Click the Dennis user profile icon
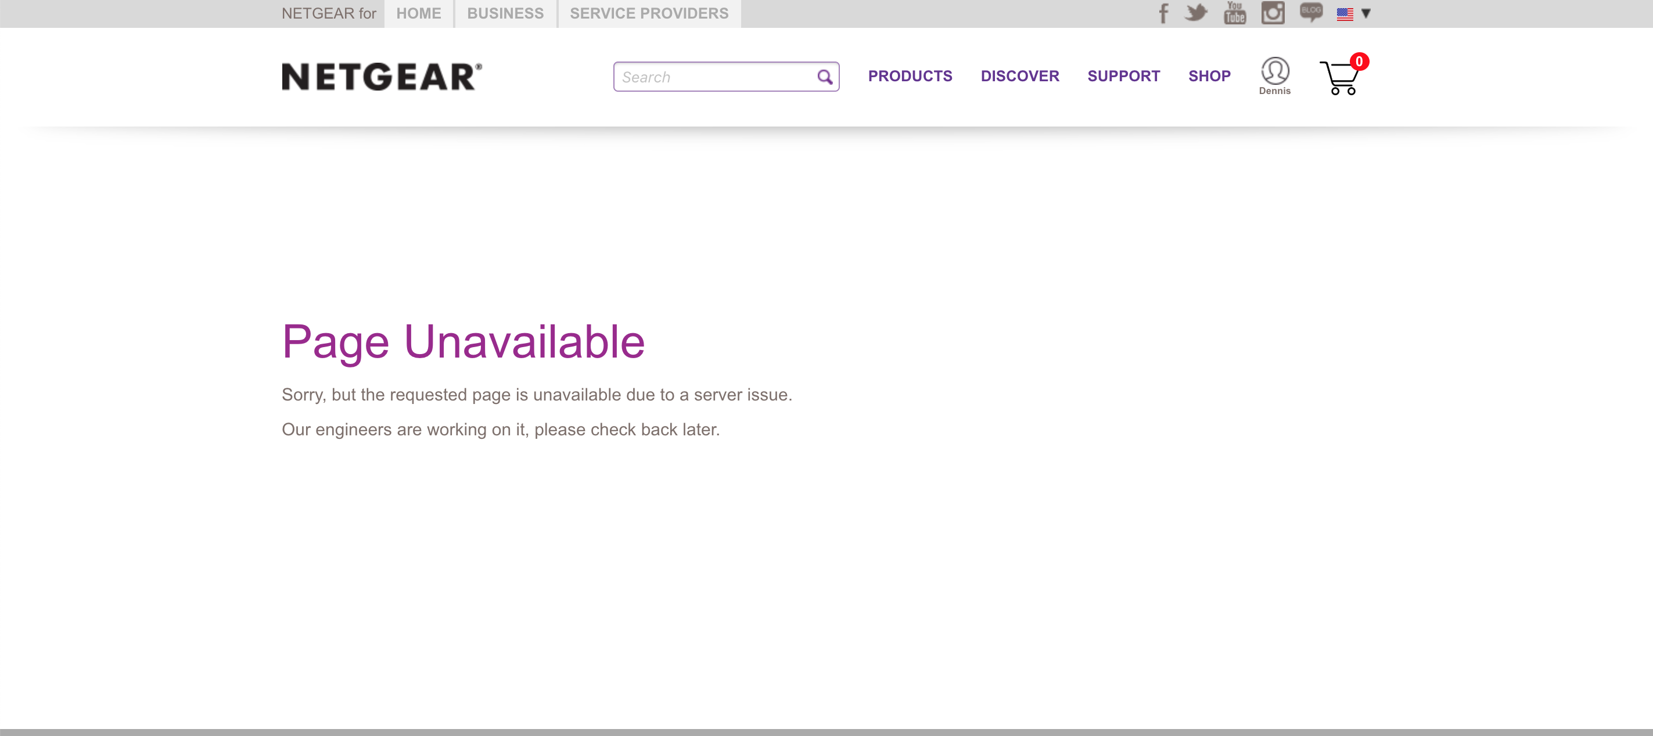 pyautogui.click(x=1274, y=71)
